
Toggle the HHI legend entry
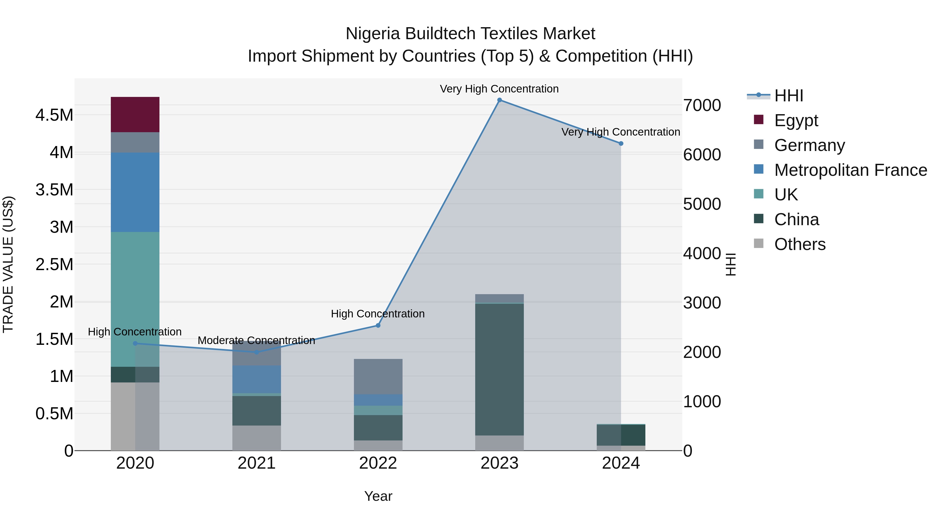[x=775, y=96]
